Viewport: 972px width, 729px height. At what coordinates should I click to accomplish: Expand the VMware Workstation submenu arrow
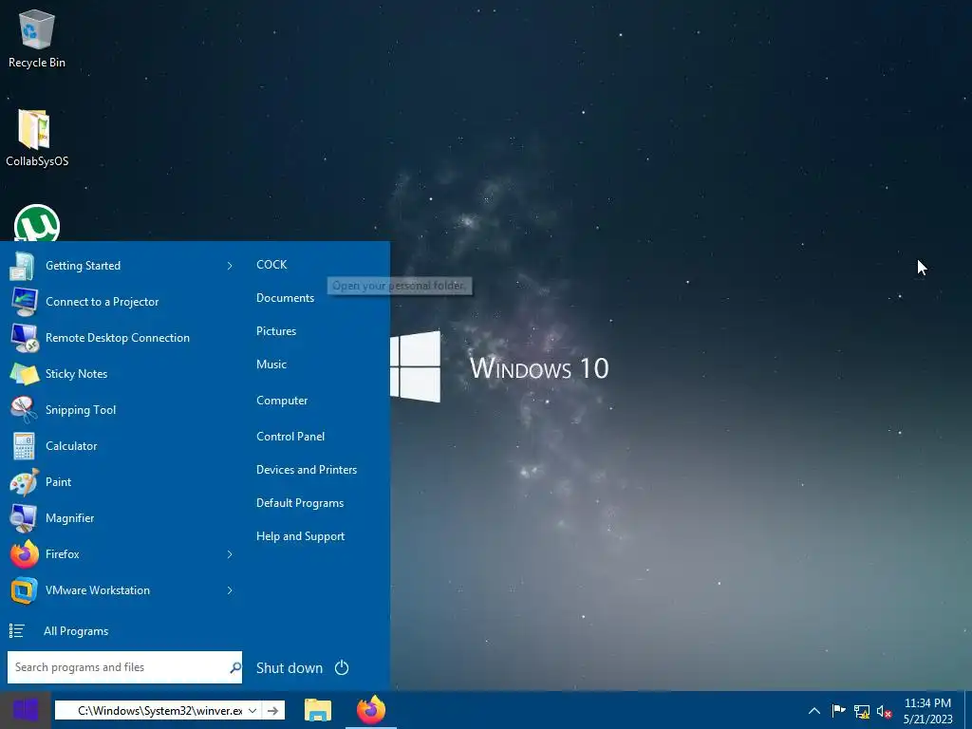pyautogui.click(x=230, y=590)
